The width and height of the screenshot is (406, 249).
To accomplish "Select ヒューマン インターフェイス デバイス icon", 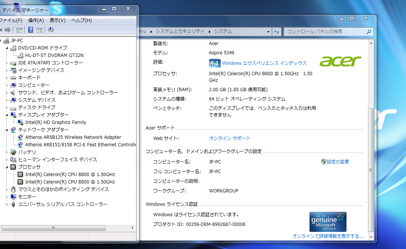I will click(x=13, y=160).
